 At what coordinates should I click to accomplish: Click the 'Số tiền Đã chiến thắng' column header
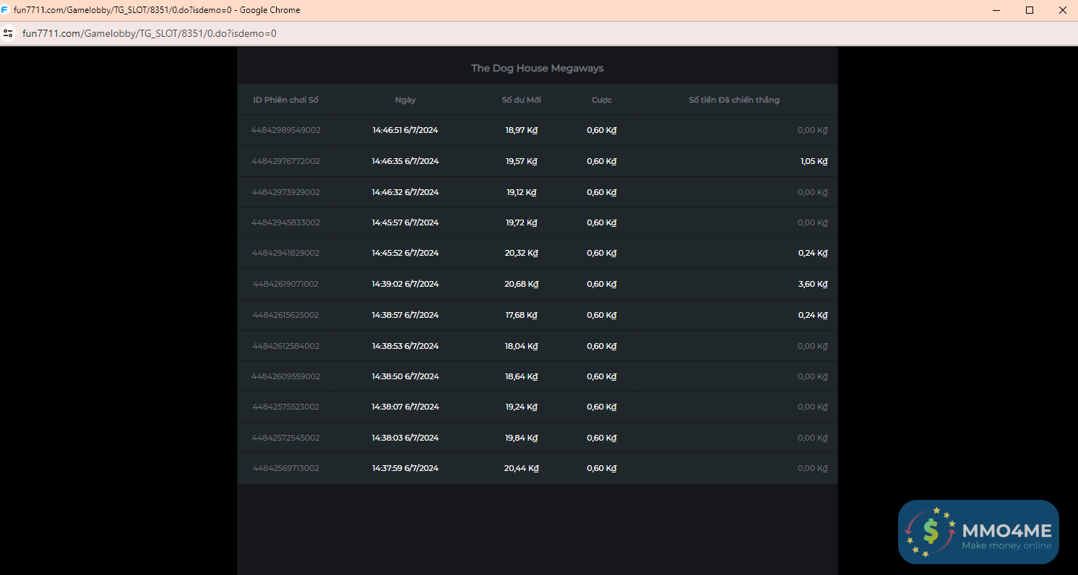tap(734, 100)
